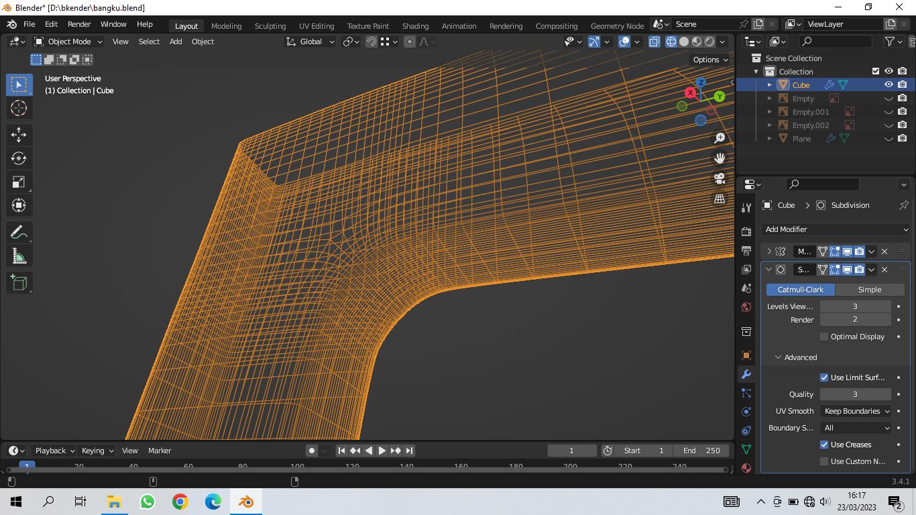Change the UV Smooth setting from Keep Boundaries
Screen dimensions: 916x515
coord(856,411)
